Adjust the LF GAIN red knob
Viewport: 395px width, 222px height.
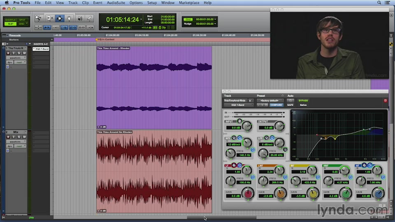(x=248, y=194)
